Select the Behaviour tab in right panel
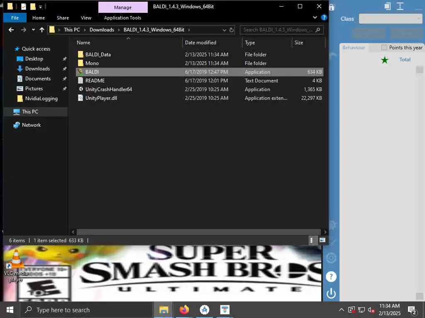 (x=354, y=48)
